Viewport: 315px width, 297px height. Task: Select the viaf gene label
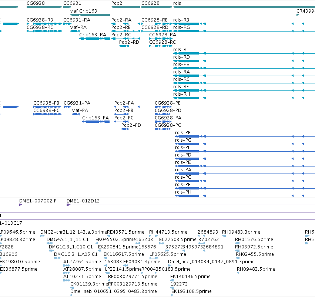[x=74, y=11]
